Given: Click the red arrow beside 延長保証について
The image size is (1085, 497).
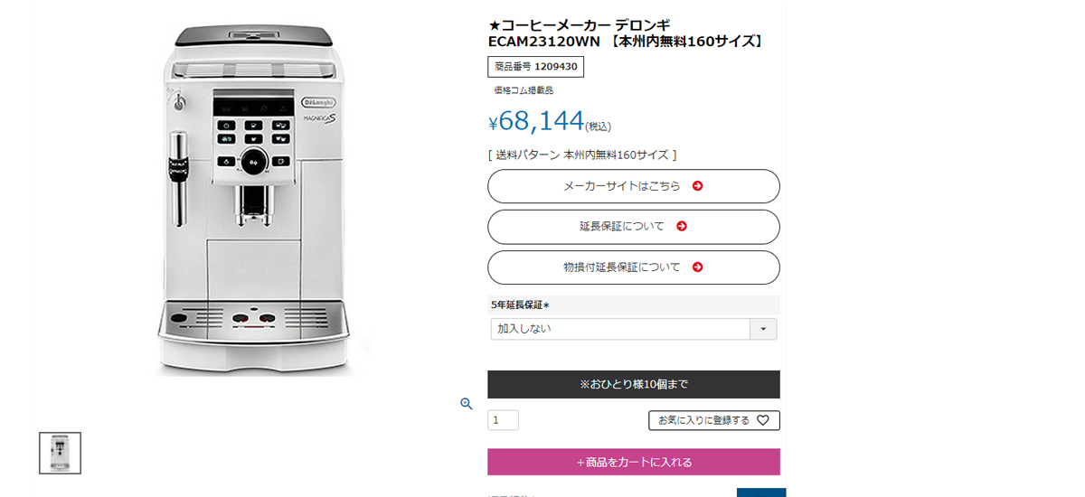Looking at the screenshot, I should pyautogui.click(x=682, y=226).
